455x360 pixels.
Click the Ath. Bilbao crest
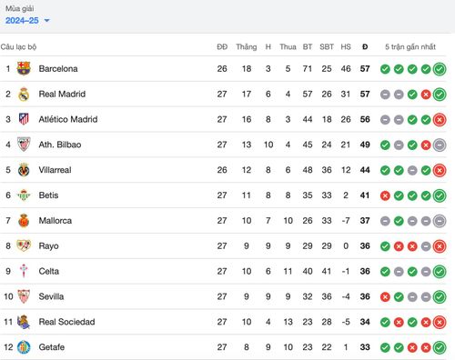point(24,145)
